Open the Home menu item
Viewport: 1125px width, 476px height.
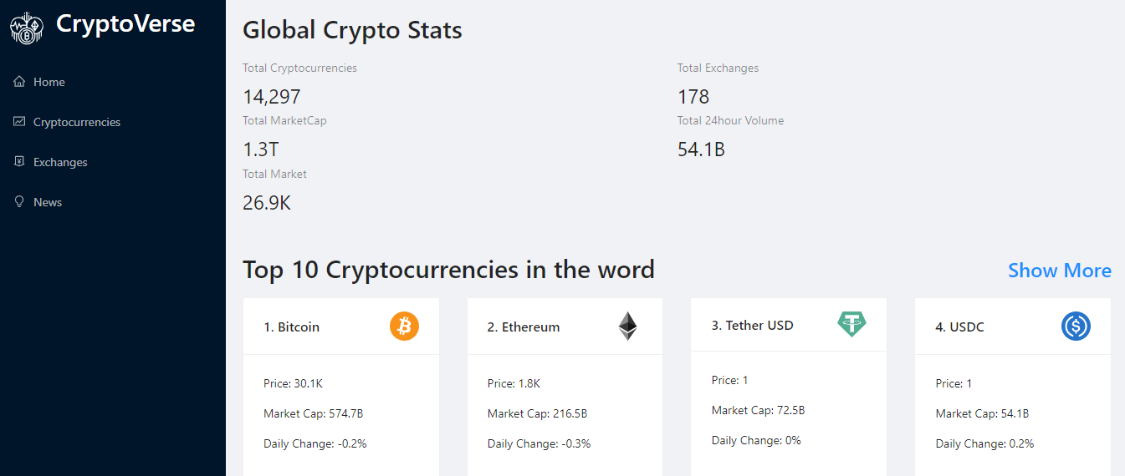tap(49, 82)
